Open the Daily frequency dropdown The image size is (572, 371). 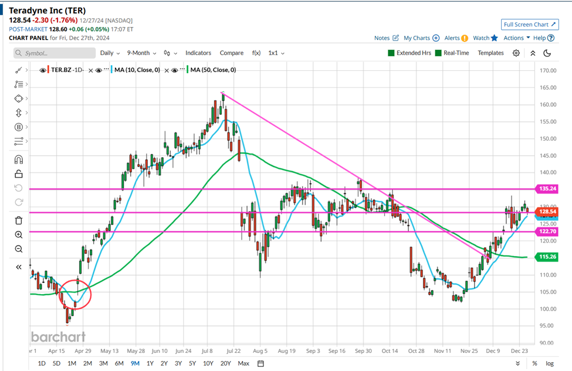coord(110,53)
